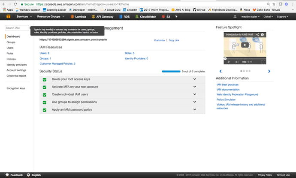Click green check for Delete your root access keys
This screenshot has width=296, height=178.
(x=44, y=79)
